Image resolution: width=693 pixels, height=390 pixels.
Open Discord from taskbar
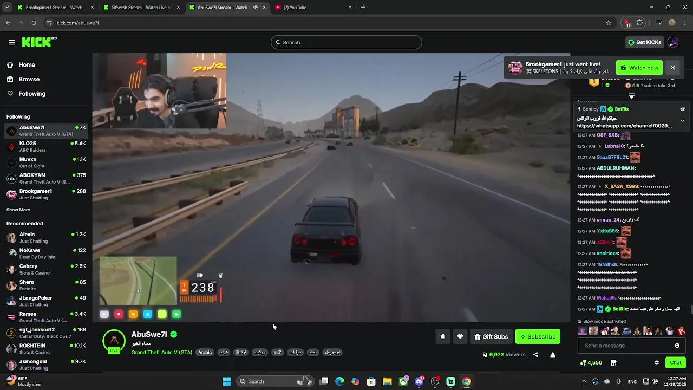419,381
